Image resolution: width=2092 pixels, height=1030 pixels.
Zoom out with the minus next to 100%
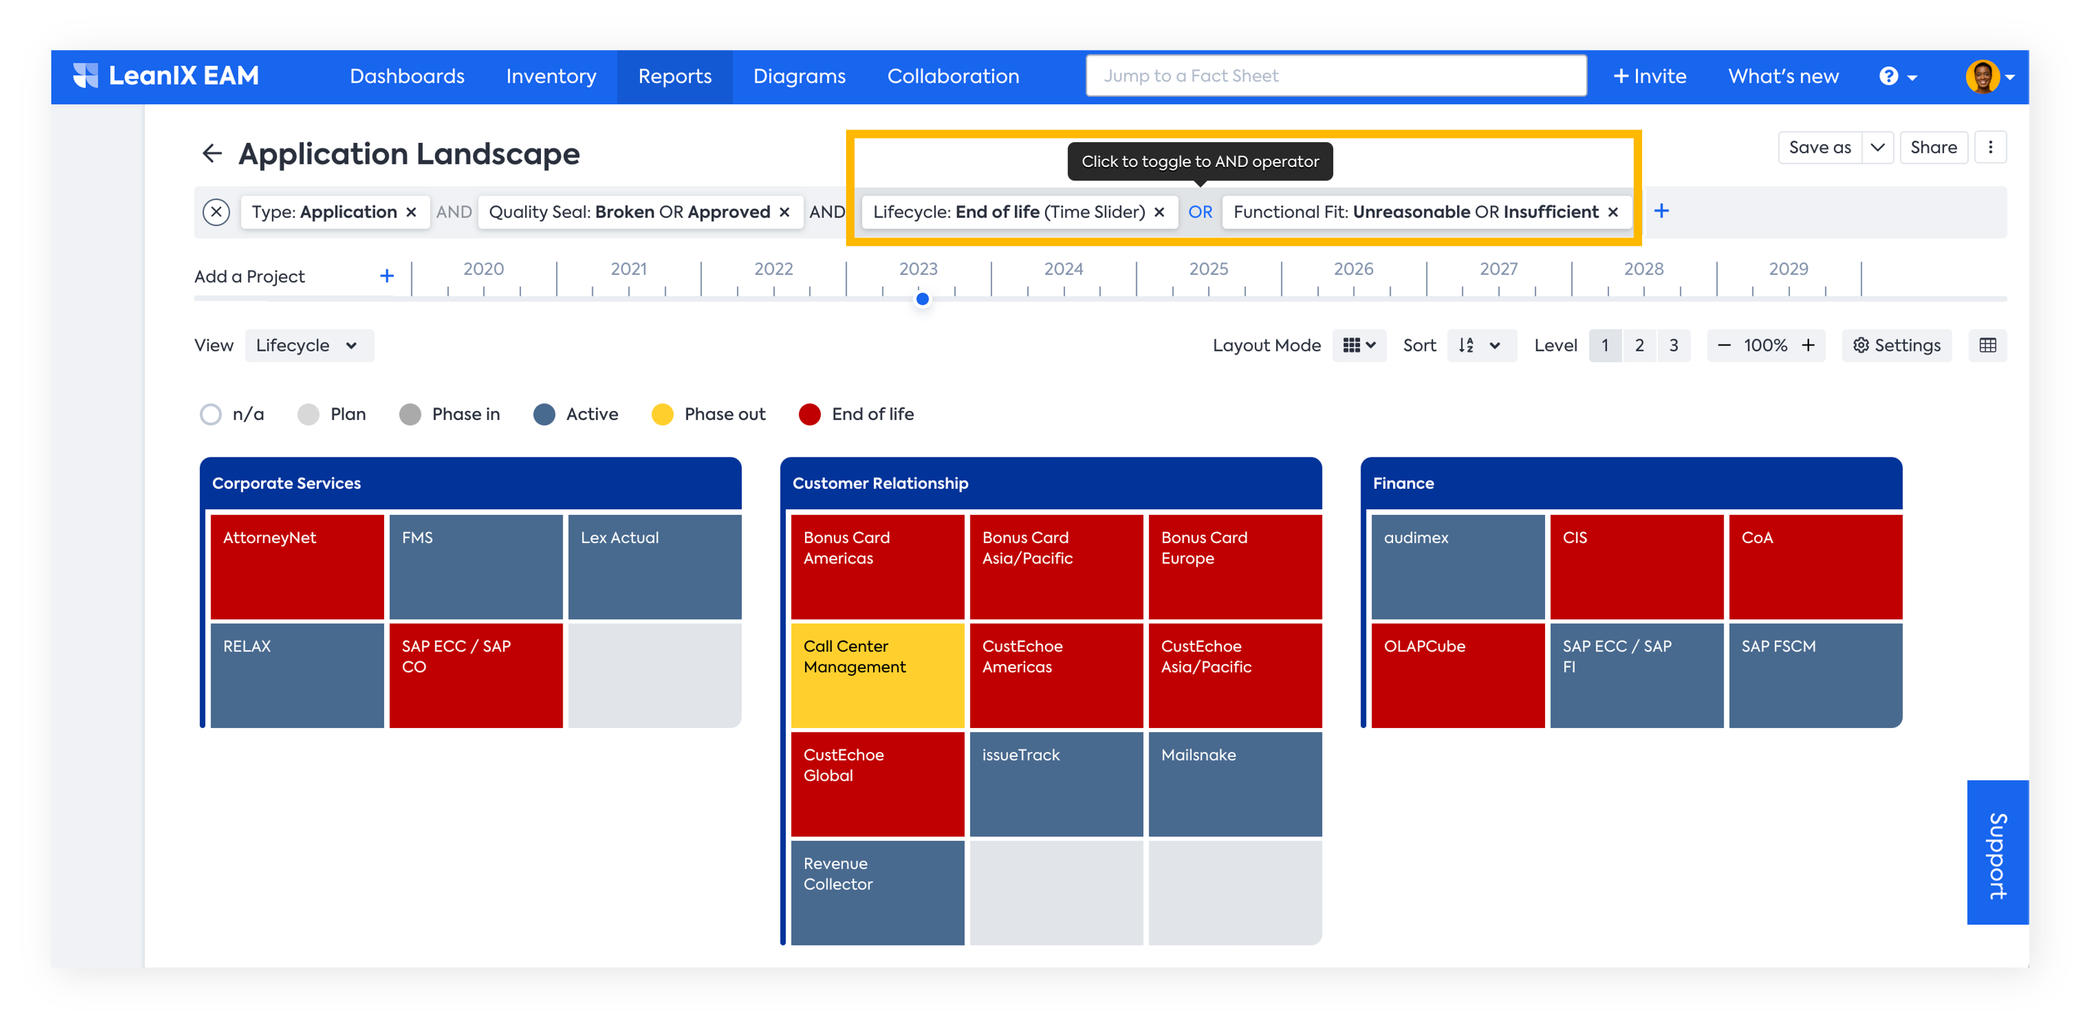coord(1724,345)
